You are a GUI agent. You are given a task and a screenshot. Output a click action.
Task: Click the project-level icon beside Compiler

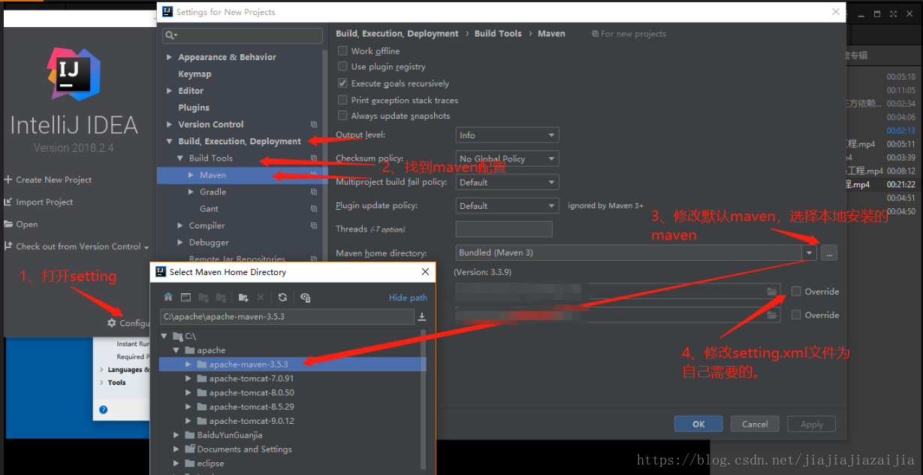point(314,225)
